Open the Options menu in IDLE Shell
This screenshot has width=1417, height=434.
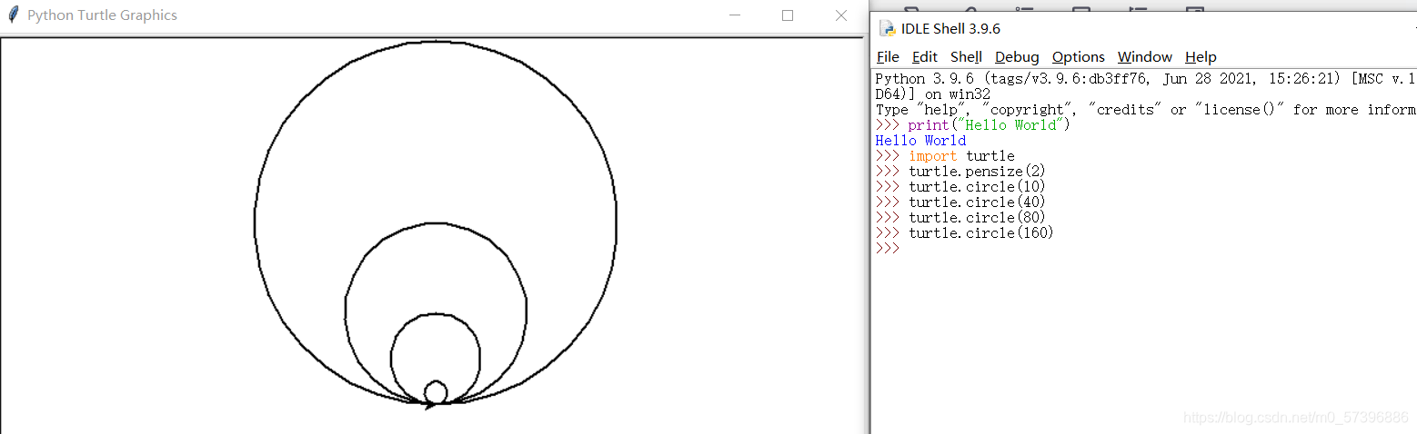pyautogui.click(x=1078, y=56)
